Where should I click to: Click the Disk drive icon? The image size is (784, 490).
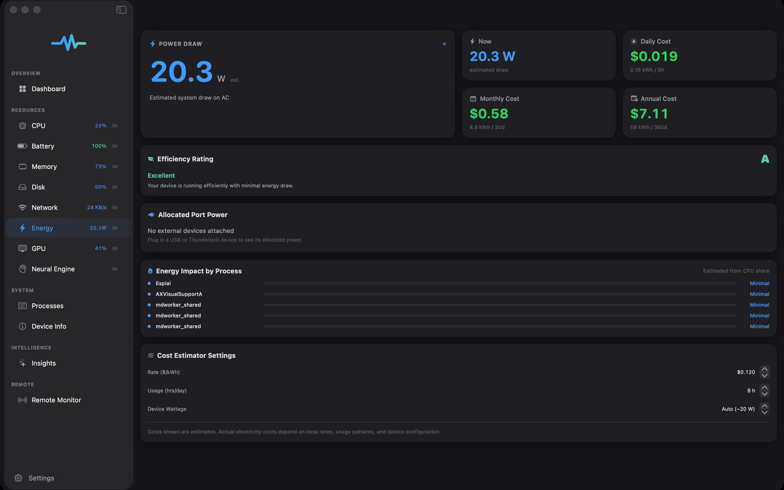click(22, 187)
